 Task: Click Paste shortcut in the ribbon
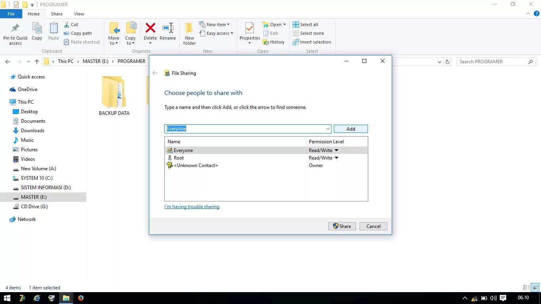tap(82, 42)
